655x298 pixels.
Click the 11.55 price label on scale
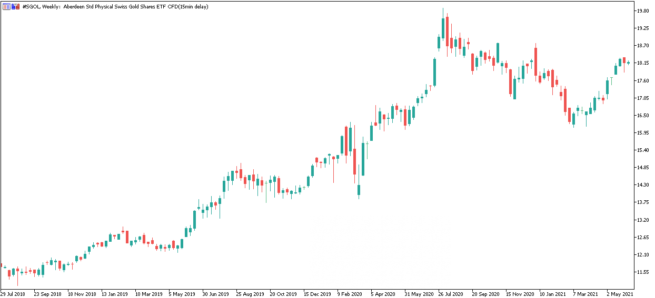643,272
